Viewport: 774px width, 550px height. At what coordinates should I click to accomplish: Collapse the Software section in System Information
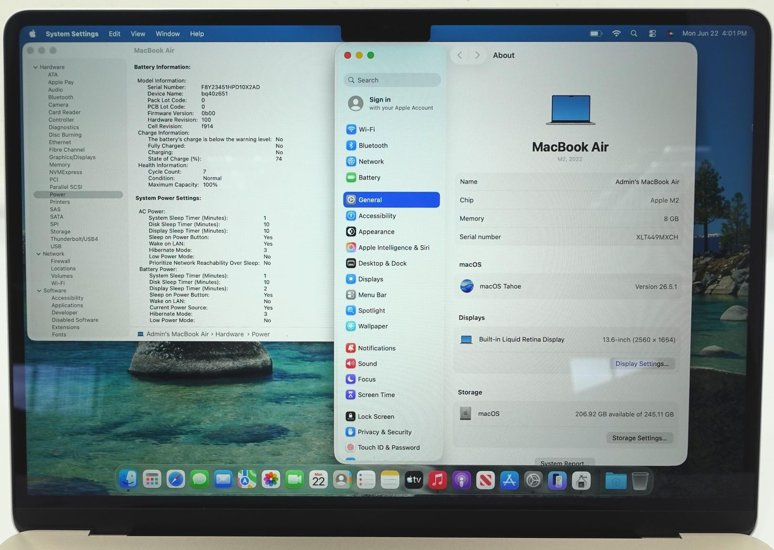pyautogui.click(x=39, y=291)
